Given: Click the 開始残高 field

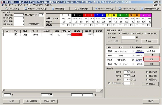Looking at the screenshot, I should (x=19, y=15).
